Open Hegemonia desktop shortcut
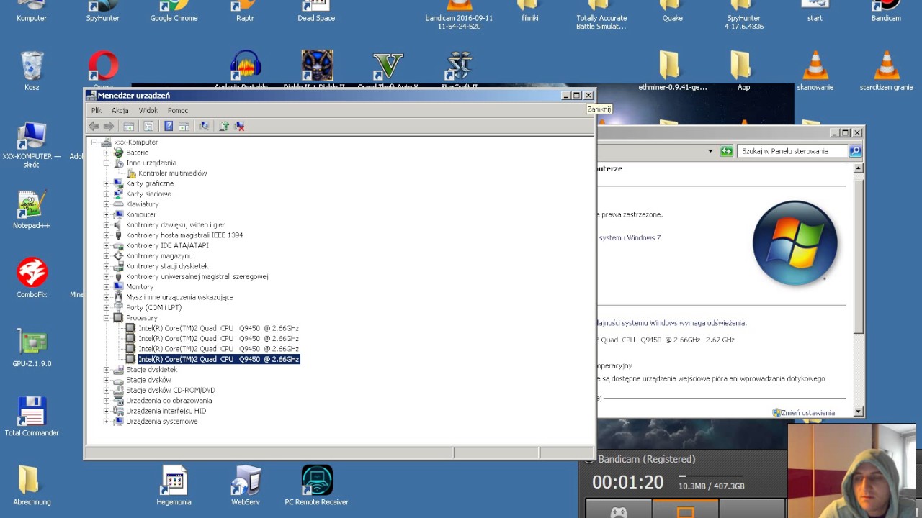 tap(174, 486)
